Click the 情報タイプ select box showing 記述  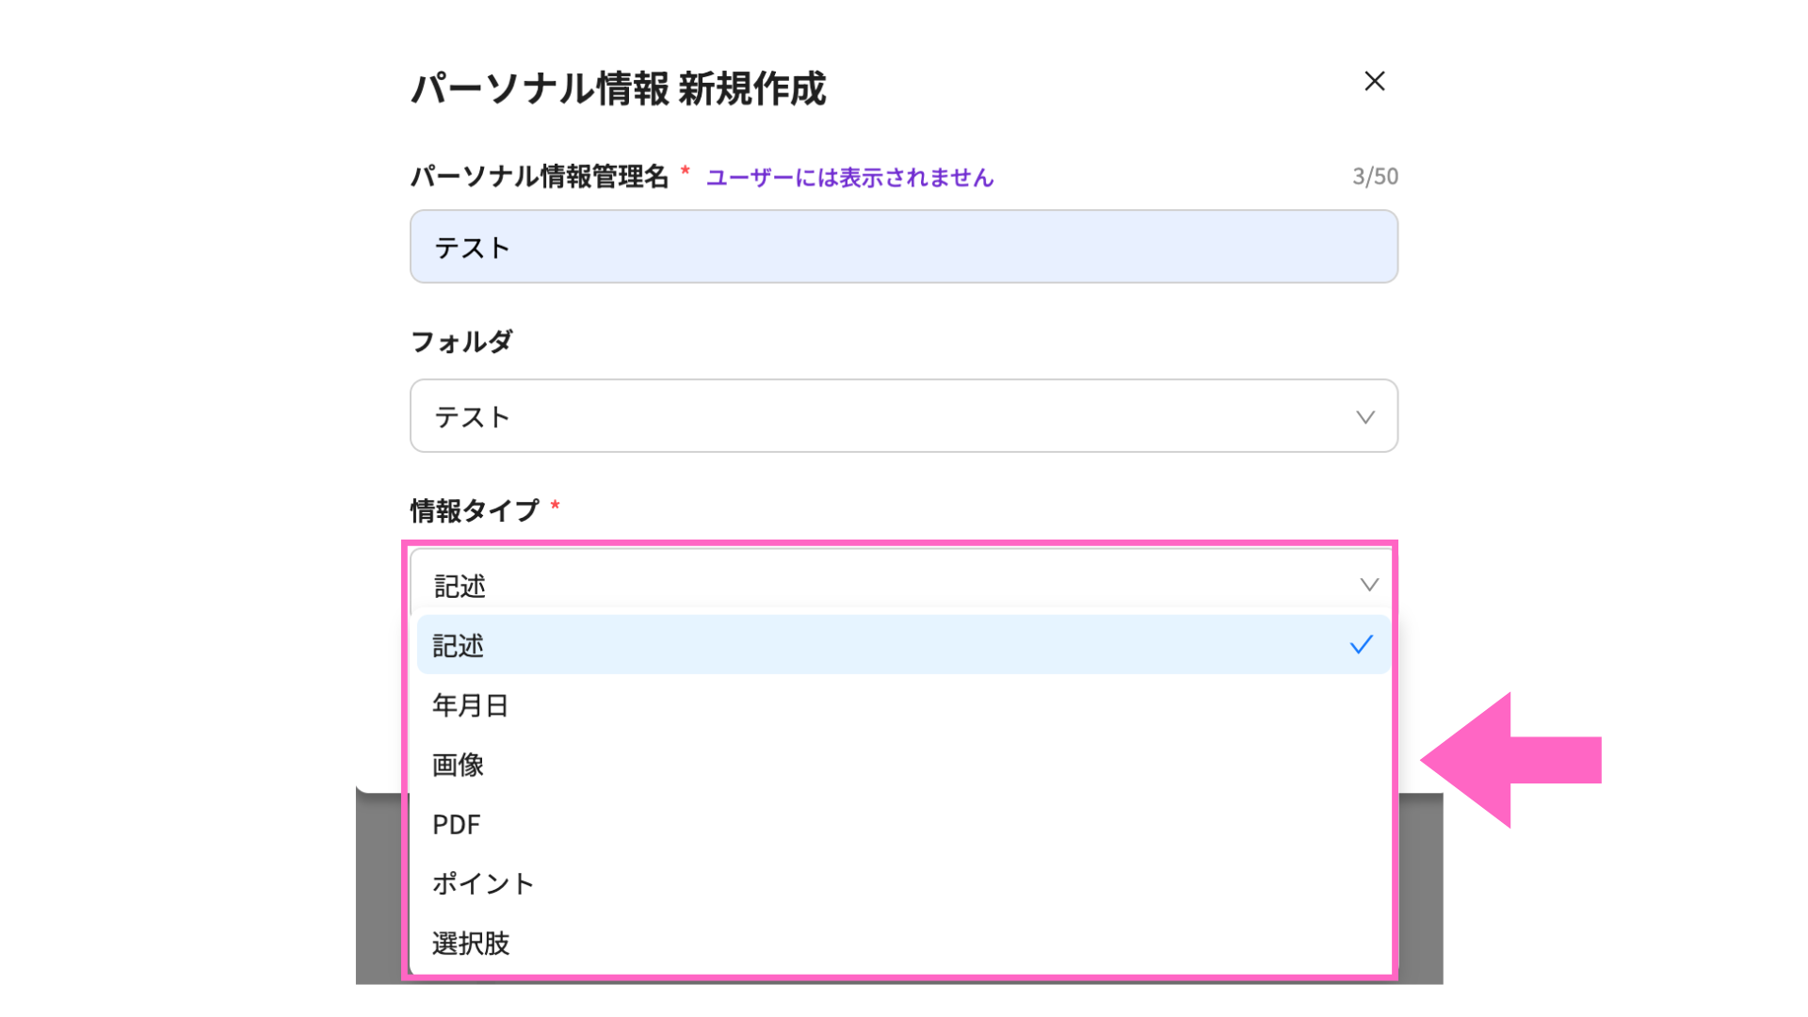coord(885,585)
